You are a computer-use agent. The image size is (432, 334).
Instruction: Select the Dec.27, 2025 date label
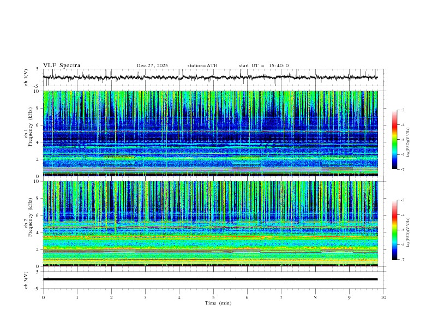152,65
